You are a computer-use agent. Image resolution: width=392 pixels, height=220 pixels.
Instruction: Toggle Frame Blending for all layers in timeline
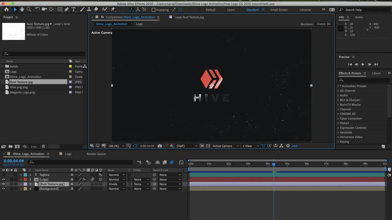click(165, 162)
